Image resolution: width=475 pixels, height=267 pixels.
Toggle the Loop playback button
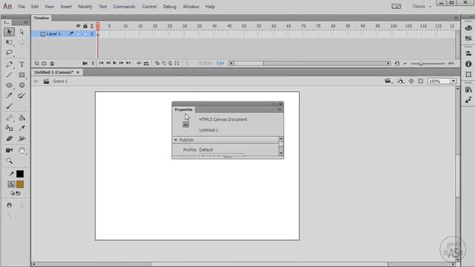tap(146, 63)
